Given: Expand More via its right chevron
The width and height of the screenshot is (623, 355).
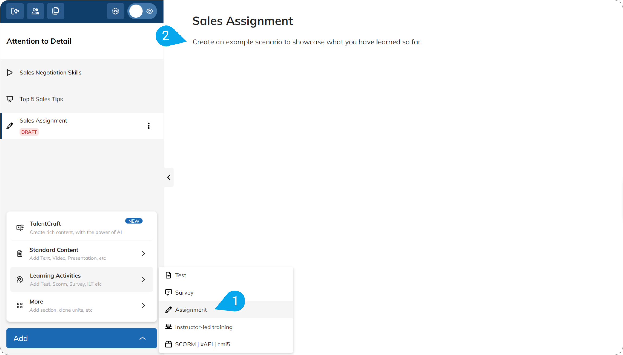Looking at the screenshot, I should [x=143, y=305].
